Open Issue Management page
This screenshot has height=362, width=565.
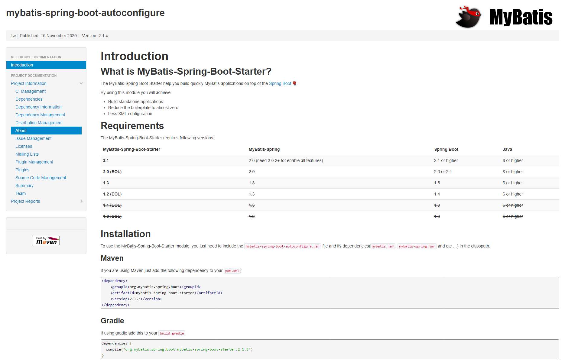34,138
